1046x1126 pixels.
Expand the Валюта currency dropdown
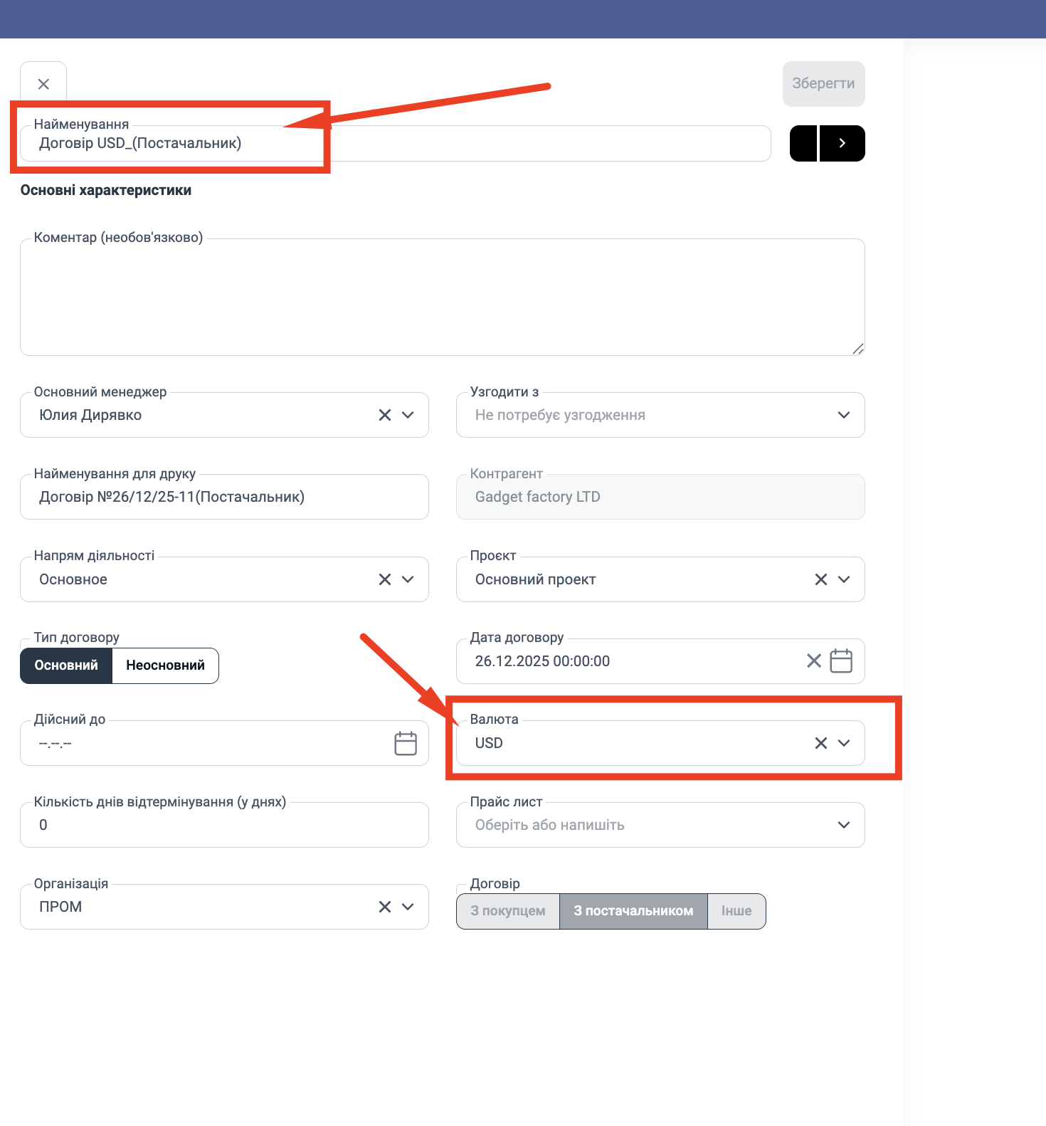click(x=844, y=743)
